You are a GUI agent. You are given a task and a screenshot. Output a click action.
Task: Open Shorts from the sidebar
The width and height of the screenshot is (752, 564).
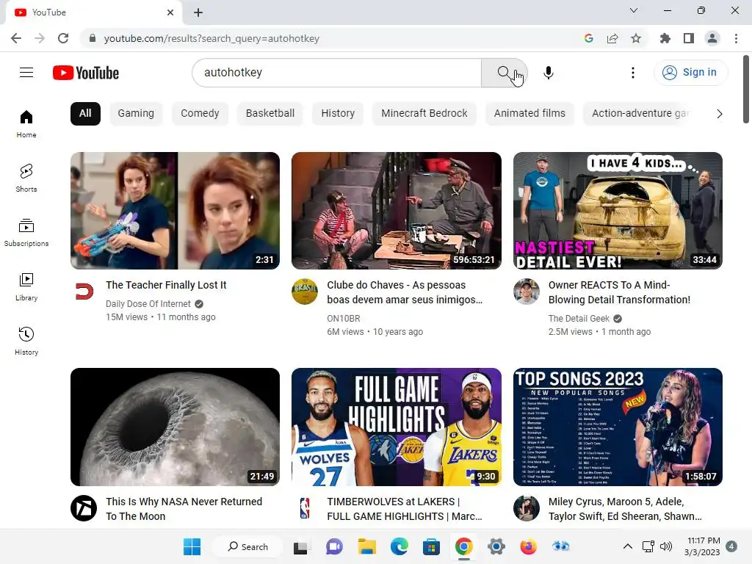(26, 178)
